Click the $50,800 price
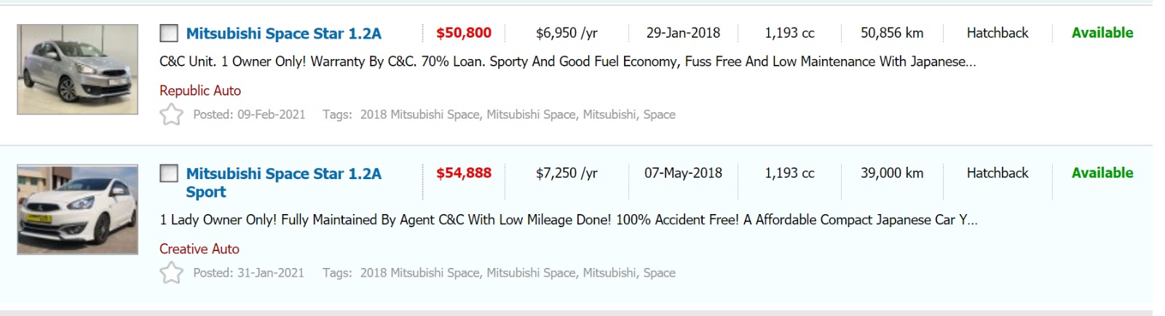Viewport: 1165px width, 316px height. click(464, 33)
